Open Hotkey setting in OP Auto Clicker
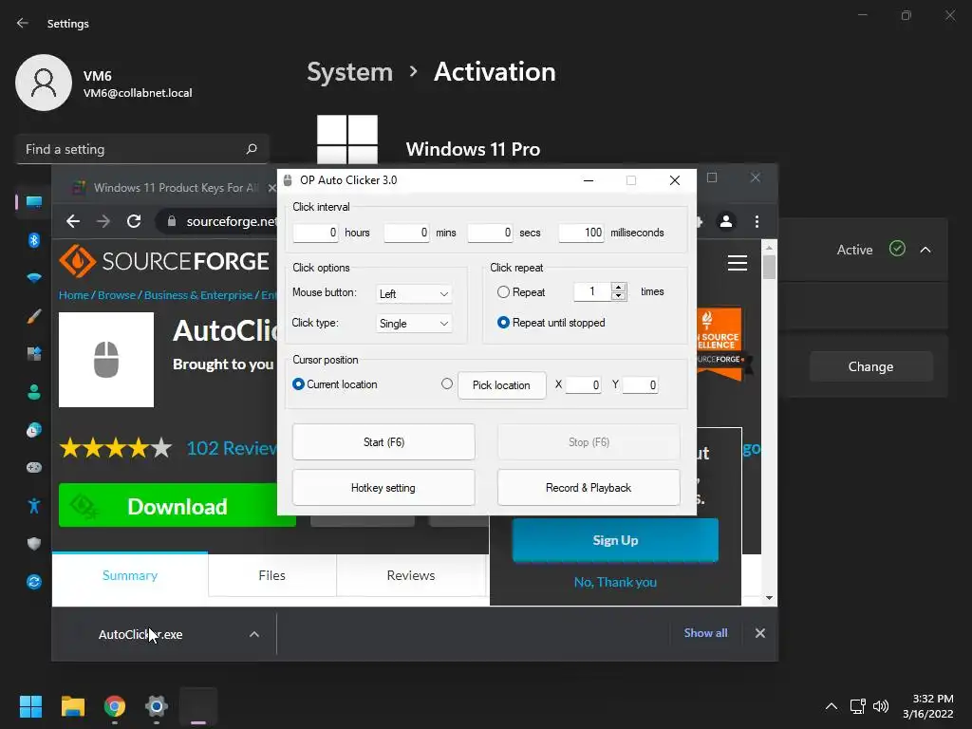This screenshot has height=729, width=972. (383, 488)
